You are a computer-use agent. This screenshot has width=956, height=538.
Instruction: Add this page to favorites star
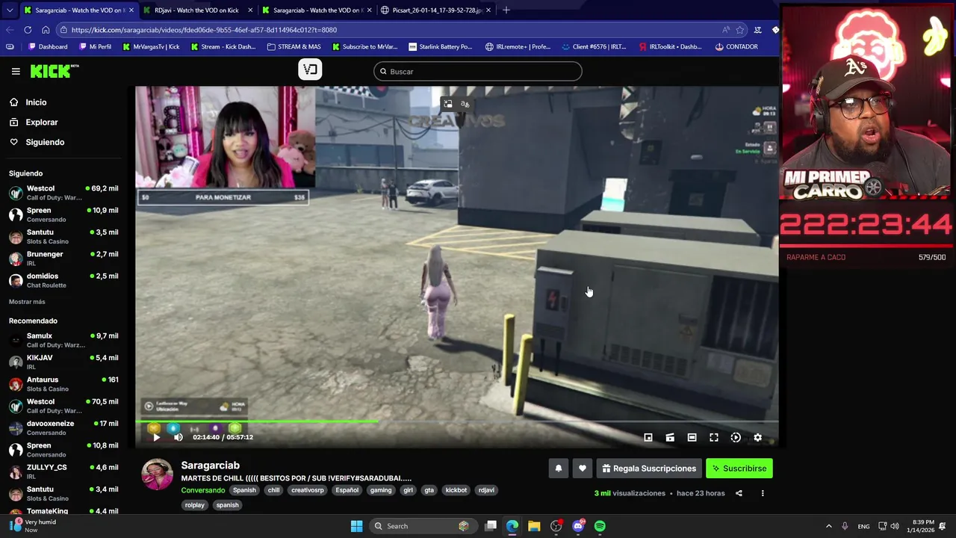tap(740, 30)
